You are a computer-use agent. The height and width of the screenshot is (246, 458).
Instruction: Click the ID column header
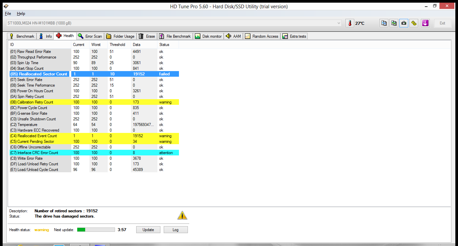(40, 45)
